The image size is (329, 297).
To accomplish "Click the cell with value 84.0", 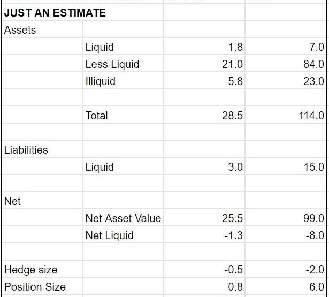I will point(313,64).
